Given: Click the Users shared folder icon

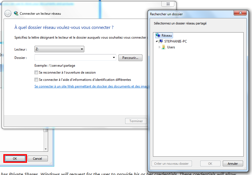Looking at the screenshot, I should [164, 47].
